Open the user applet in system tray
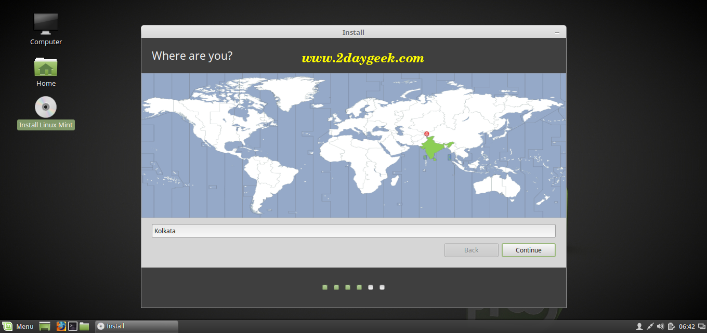 click(x=639, y=326)
